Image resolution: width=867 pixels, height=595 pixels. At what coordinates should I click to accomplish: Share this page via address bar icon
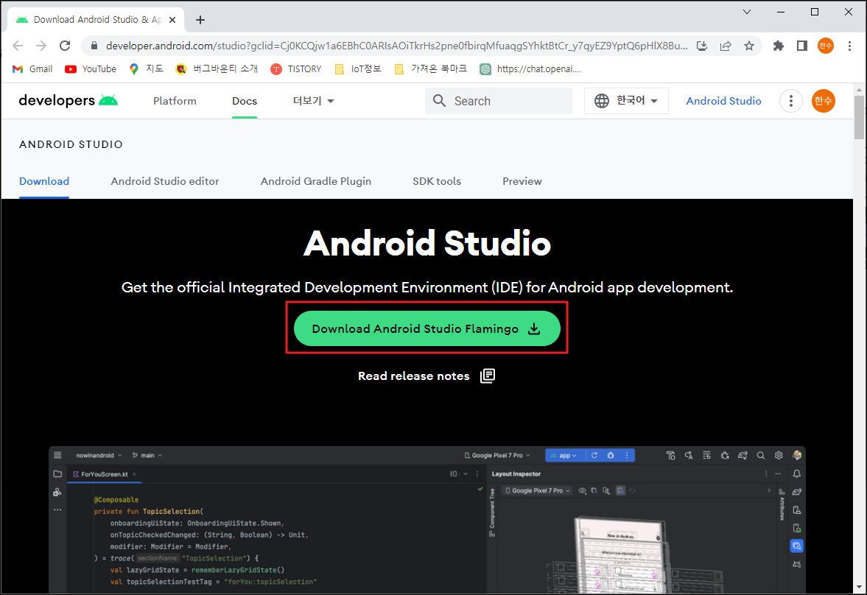coord(726,46)
